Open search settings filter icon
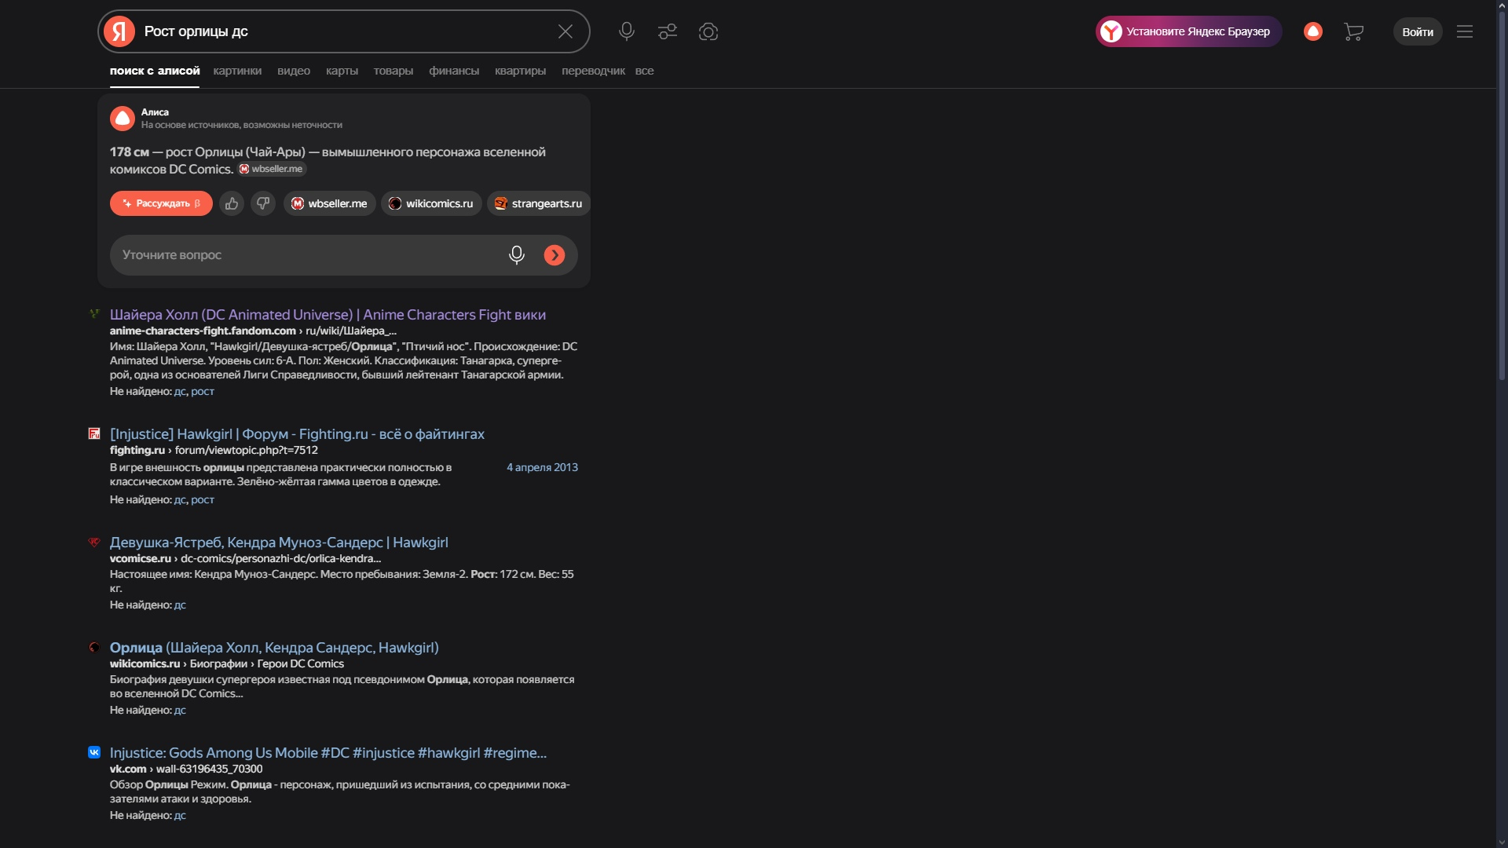The image size is (1508, 848). (668, 31)
